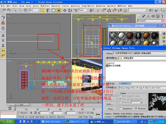Switch to the Modify command panel tab
This screenshot has width=166, height=124.
click(144, 16)
